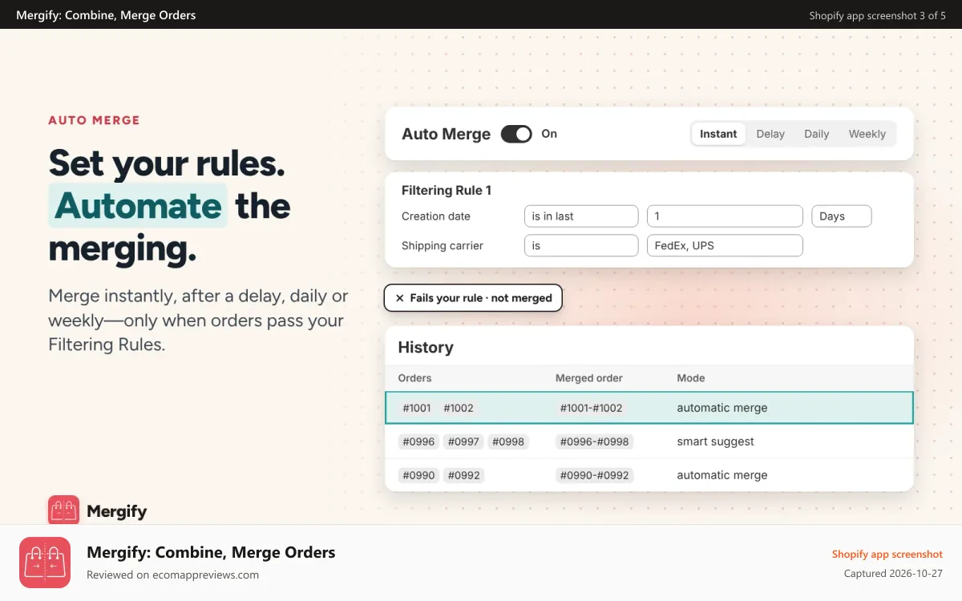Click the orange 'Shopify app screenshot' label

[887, 555]
